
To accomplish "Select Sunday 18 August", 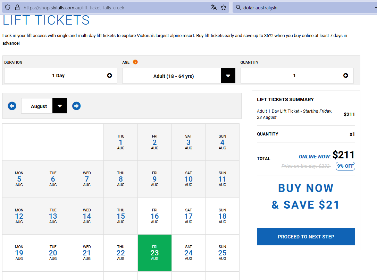I will (223, 216).
